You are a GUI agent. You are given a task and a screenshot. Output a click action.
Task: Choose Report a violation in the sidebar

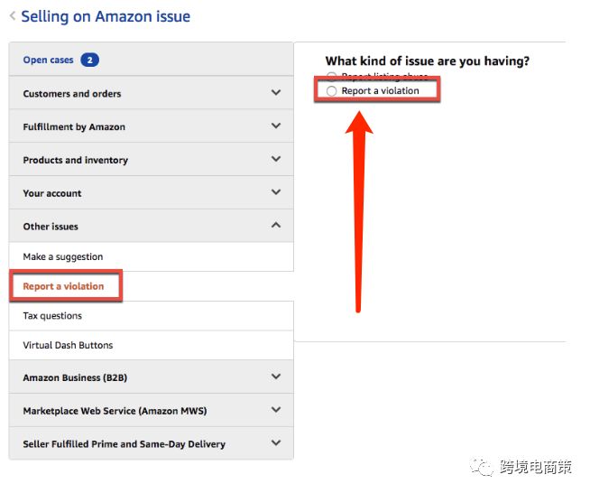tap(64, 286)
